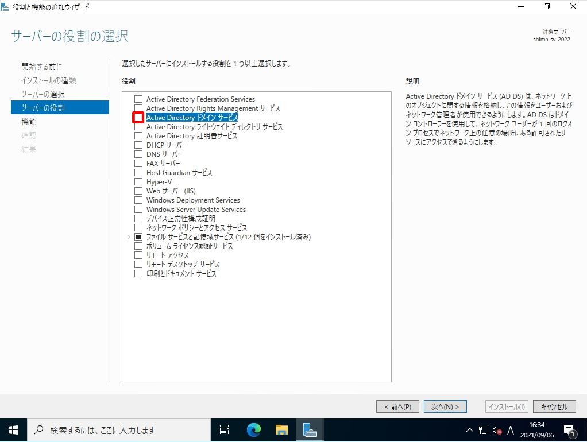The image size is (587, 442).
Task: Check Active Directory Federation Services checkbox
Action: (x=138, y=99)
